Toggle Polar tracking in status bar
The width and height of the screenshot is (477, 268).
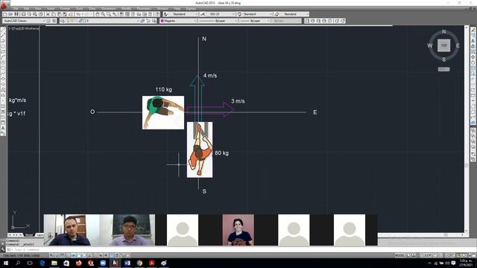[74, 255]
